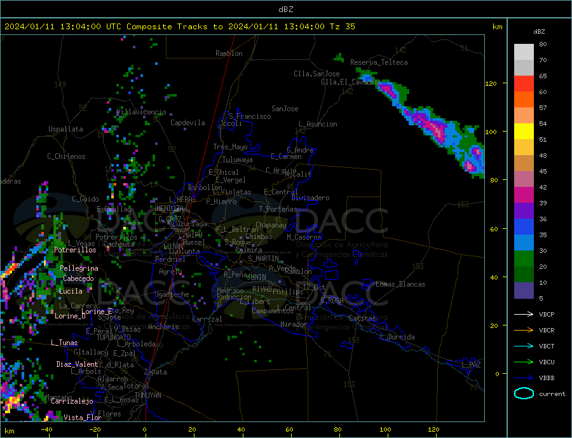The image size is (572, 438).
Task: Click the VBCU legend label
Action: click(x=547, y=362)
